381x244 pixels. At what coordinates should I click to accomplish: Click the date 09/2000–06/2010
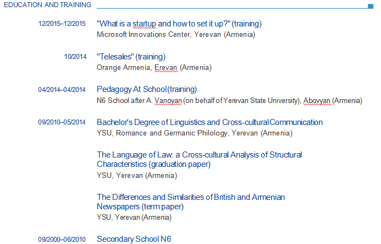tap(62, 240)
